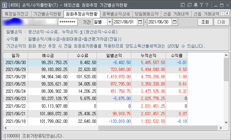The image size is (231, 140).
Task: Switch to the 당일매매요약 tab
Action: (147, 14)
